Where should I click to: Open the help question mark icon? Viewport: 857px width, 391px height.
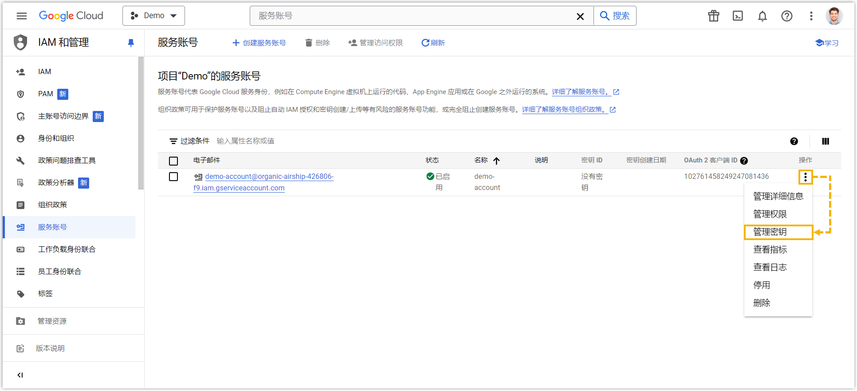(x=786, y=16)
